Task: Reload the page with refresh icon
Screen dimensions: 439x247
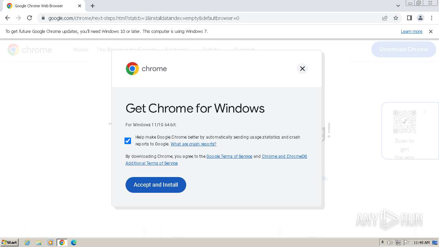Action: coord(29,18)
